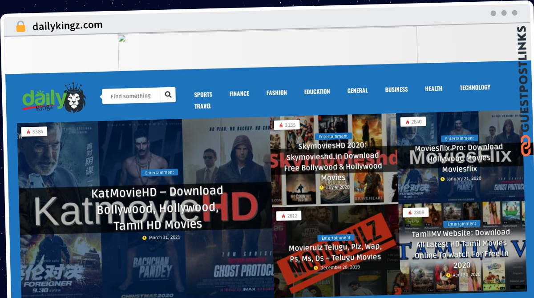
Task: Open the TamilMV Website article headline
Action: [x=461, y=249]
